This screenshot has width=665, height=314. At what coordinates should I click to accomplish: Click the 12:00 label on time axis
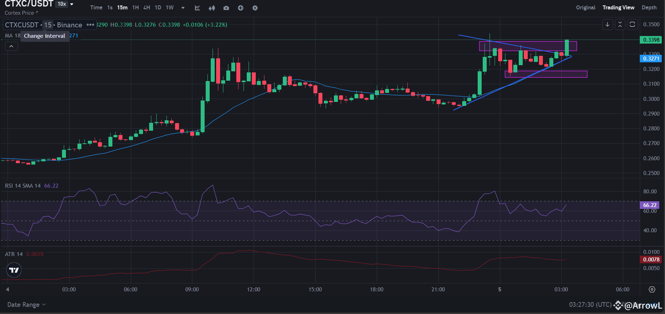pos(254,290)
